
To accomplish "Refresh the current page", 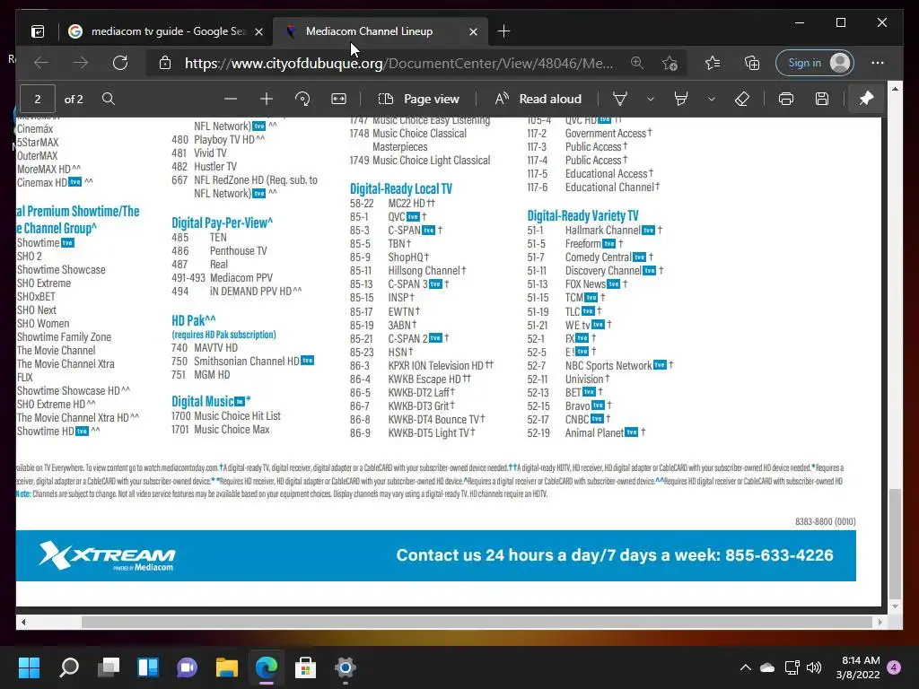I will (x=120, y=63).
